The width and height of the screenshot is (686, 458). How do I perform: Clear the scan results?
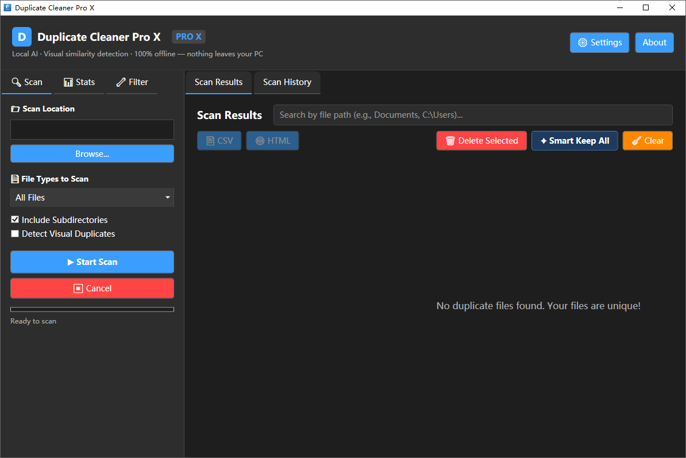pos(648,141)
